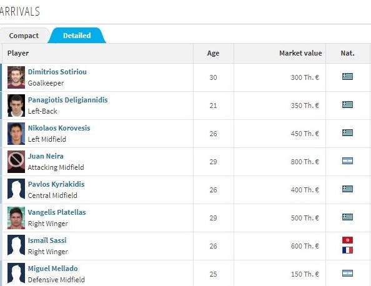This screenshot has height=286, width=371.
Task: Click Ismaïl Sassi placeholder silhouette image
Action: point(16,246)
